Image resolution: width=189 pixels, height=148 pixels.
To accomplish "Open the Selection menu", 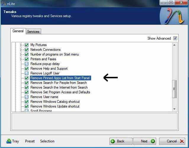I will click(47, 141).
